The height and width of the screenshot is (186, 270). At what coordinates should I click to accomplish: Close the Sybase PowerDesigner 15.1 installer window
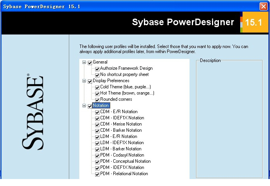[263, 7]
